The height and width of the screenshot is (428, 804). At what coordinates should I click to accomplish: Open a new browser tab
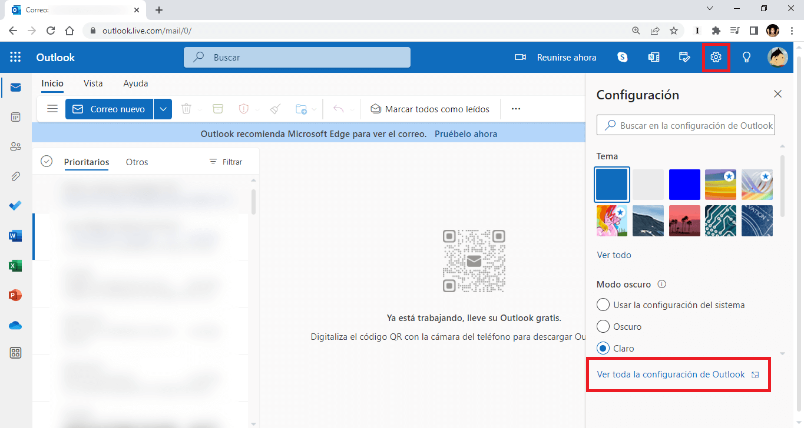[x=159, y=10]
